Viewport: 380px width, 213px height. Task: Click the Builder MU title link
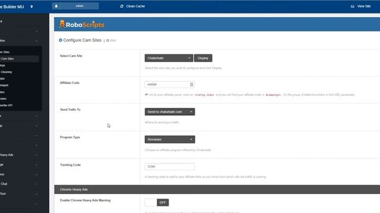(x=12, y=7)
